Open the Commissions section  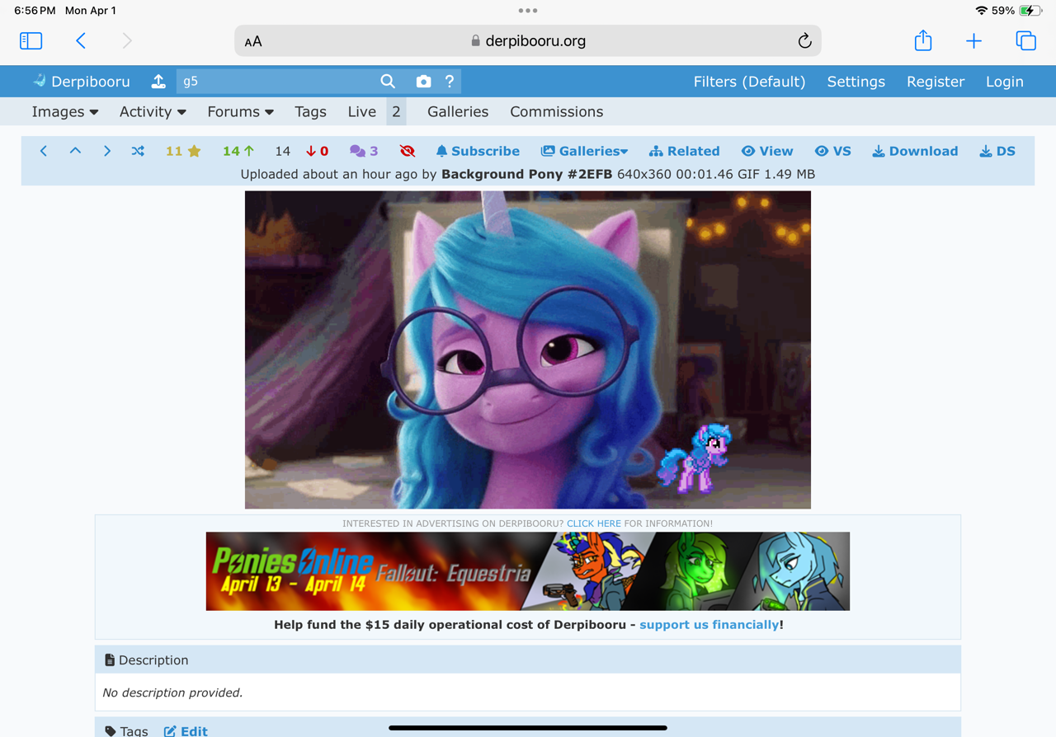point(556,111)
